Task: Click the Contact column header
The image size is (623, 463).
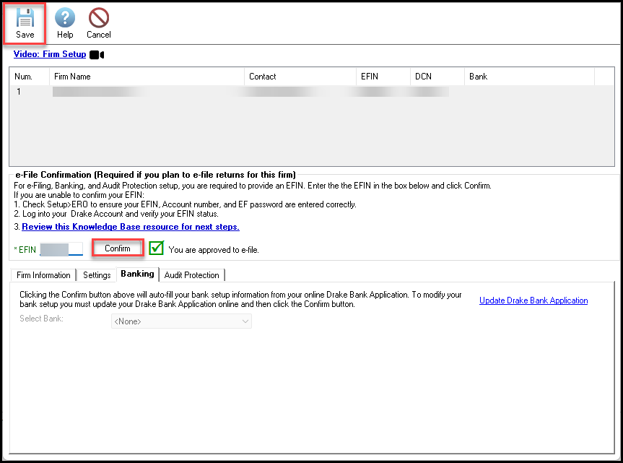Action: coord(300,77)
